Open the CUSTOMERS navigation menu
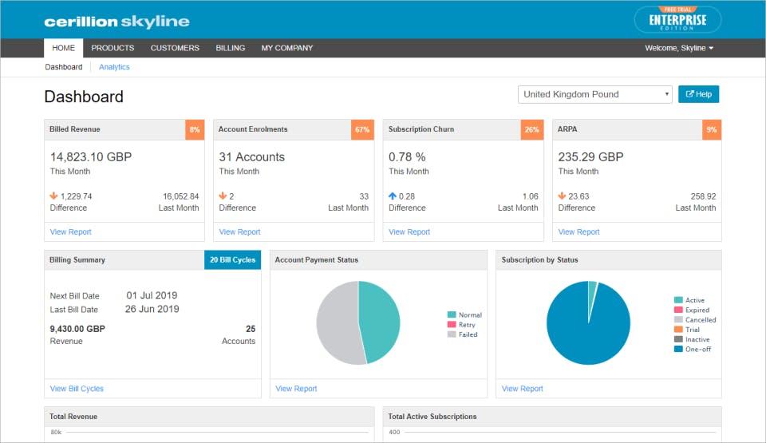The image size is (766, 443). (x=175, y=48)
